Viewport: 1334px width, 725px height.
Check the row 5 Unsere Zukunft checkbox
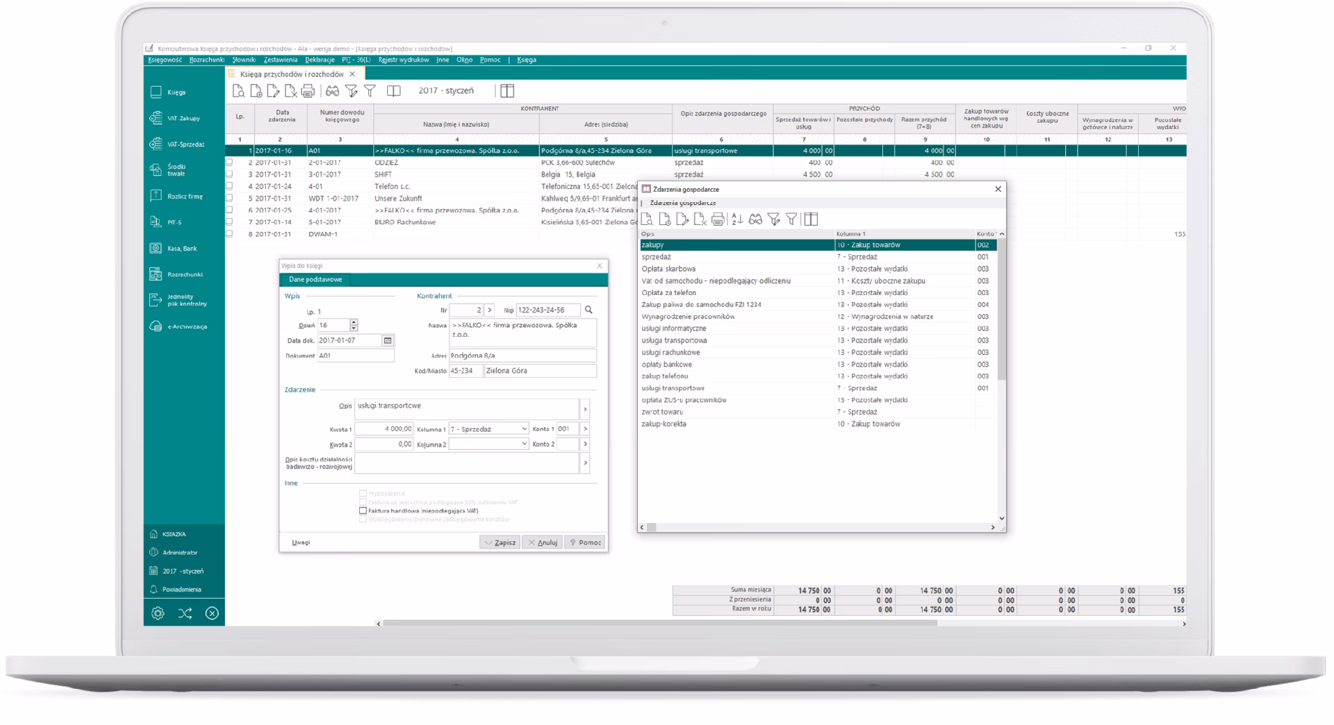pos(229,199)
